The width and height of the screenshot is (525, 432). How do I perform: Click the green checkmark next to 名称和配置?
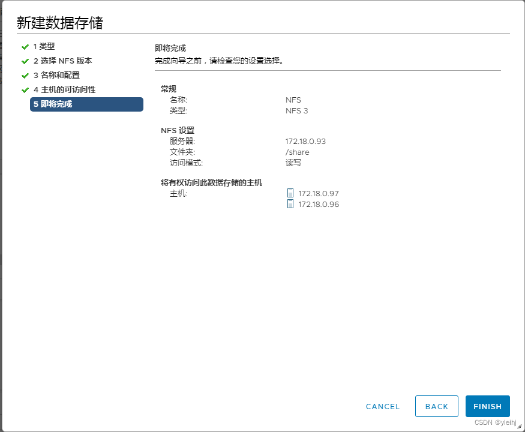pyautogui.click(x=25, y=75)
